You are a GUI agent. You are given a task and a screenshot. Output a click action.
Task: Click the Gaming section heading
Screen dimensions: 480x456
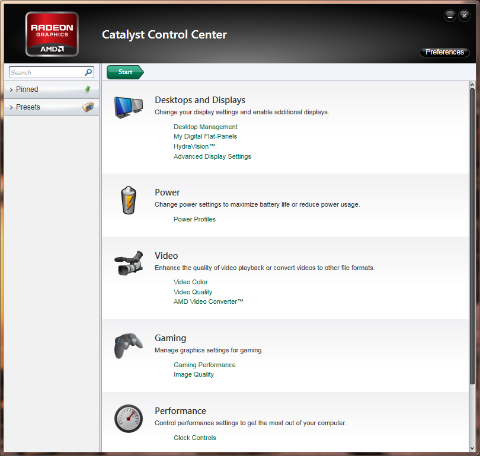click(170, 338)
